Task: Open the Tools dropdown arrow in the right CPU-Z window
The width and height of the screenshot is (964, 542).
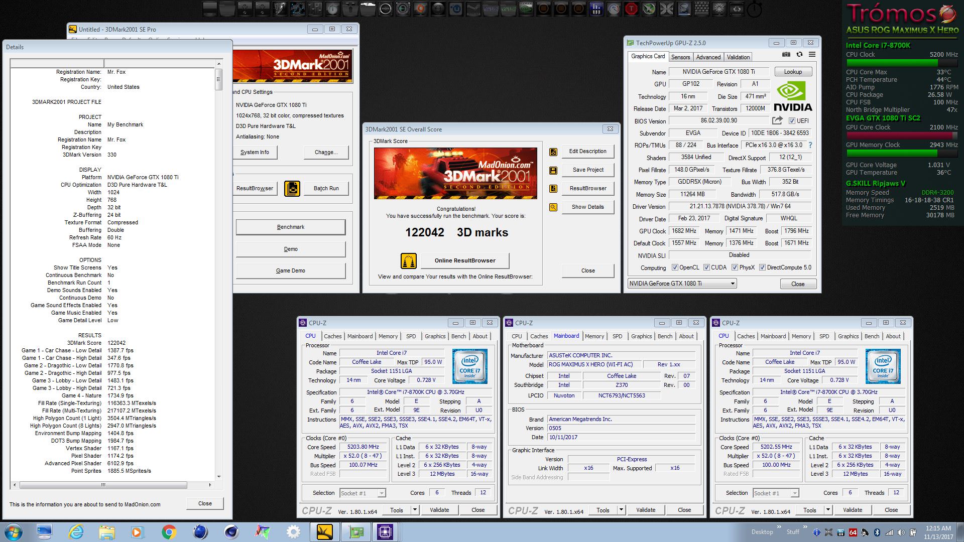Action: point(828,510)
